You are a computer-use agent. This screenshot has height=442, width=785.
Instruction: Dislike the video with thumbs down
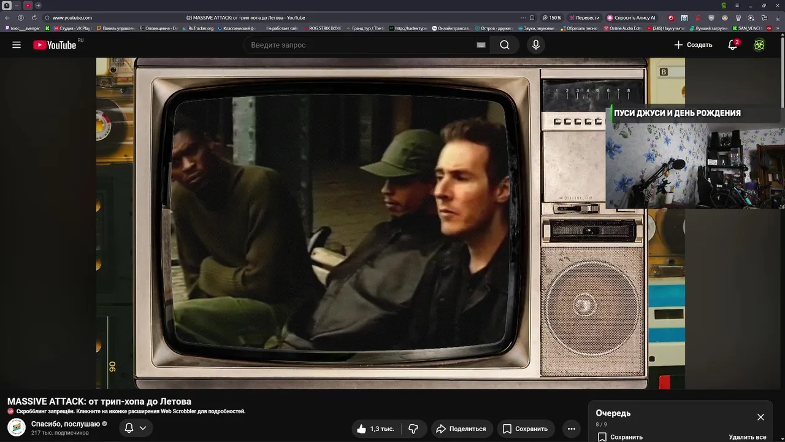[413, 428]
